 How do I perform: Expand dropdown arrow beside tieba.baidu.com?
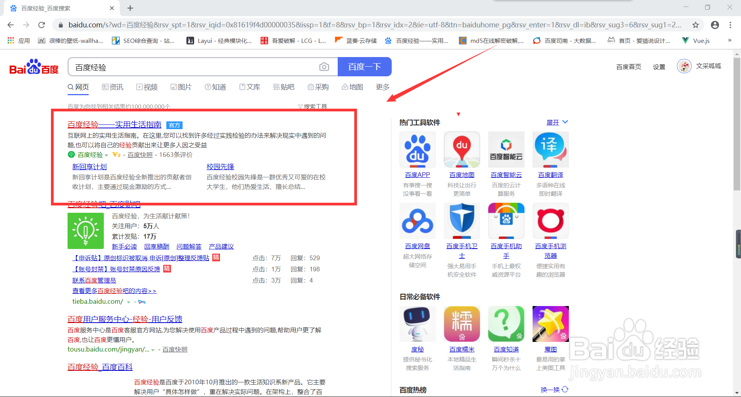[x=129, y=302]
